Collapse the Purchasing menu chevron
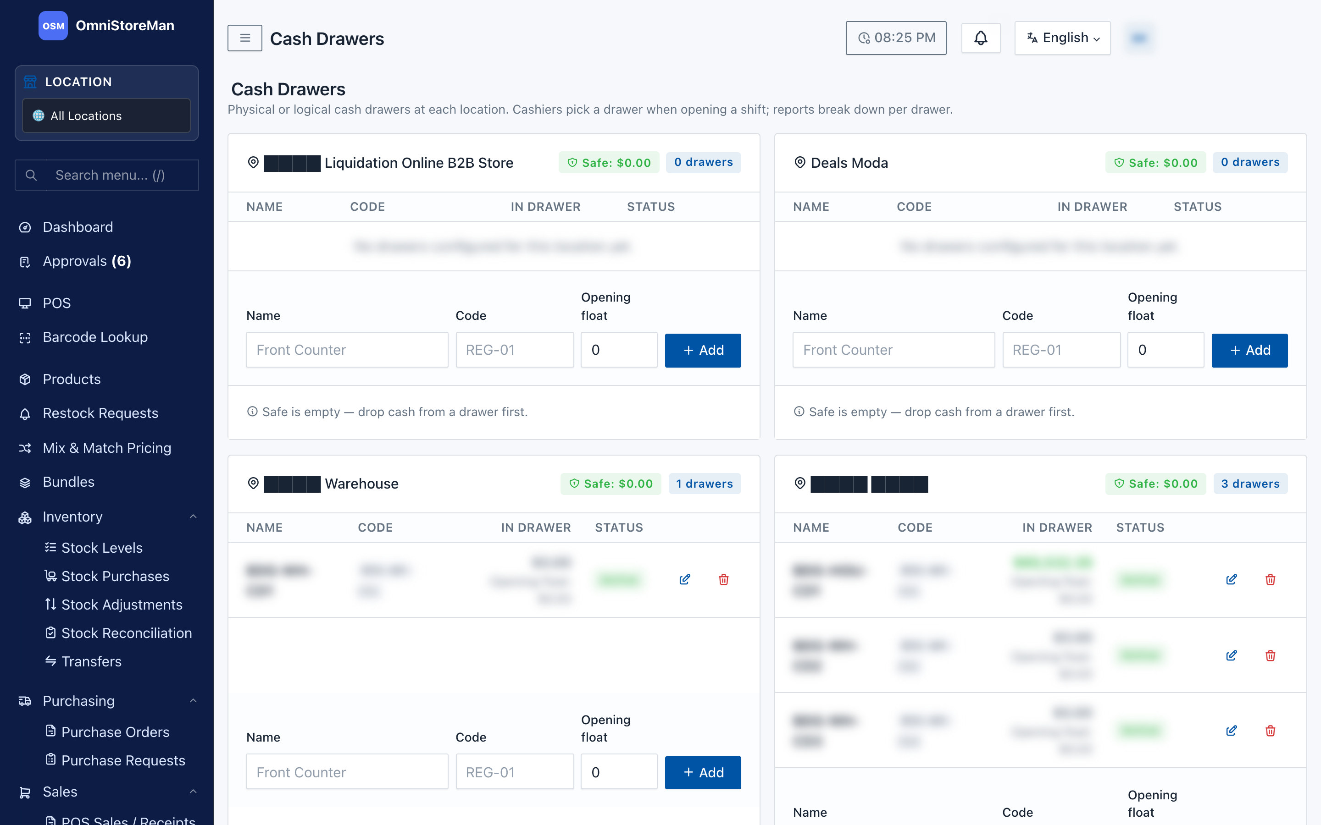This screenshot has width=1321, height=825. (x=193, y=701)
